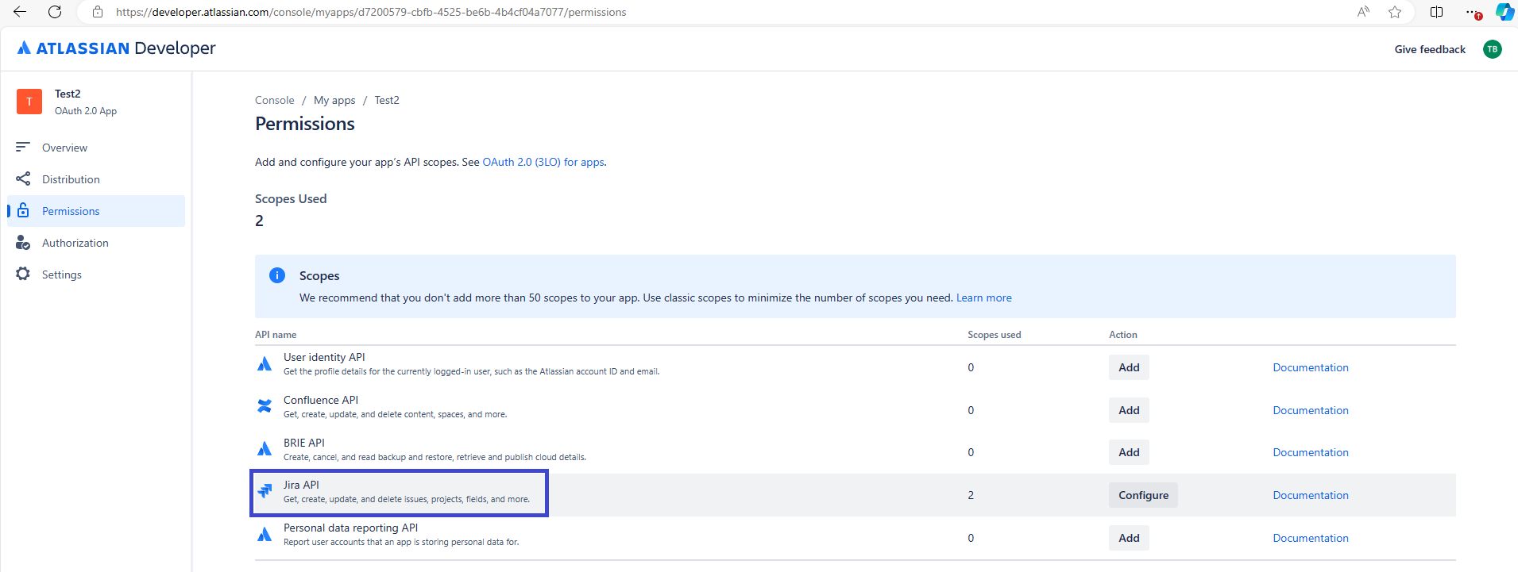Go to Distribution in the sidebar
Screen dimensions: 1518x572
coord(71,179)
